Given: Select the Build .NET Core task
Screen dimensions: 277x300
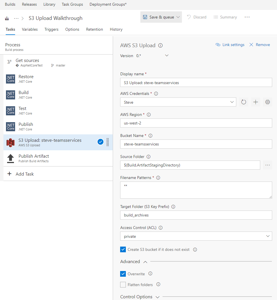Looking at the screenshot, I should 58,95.
